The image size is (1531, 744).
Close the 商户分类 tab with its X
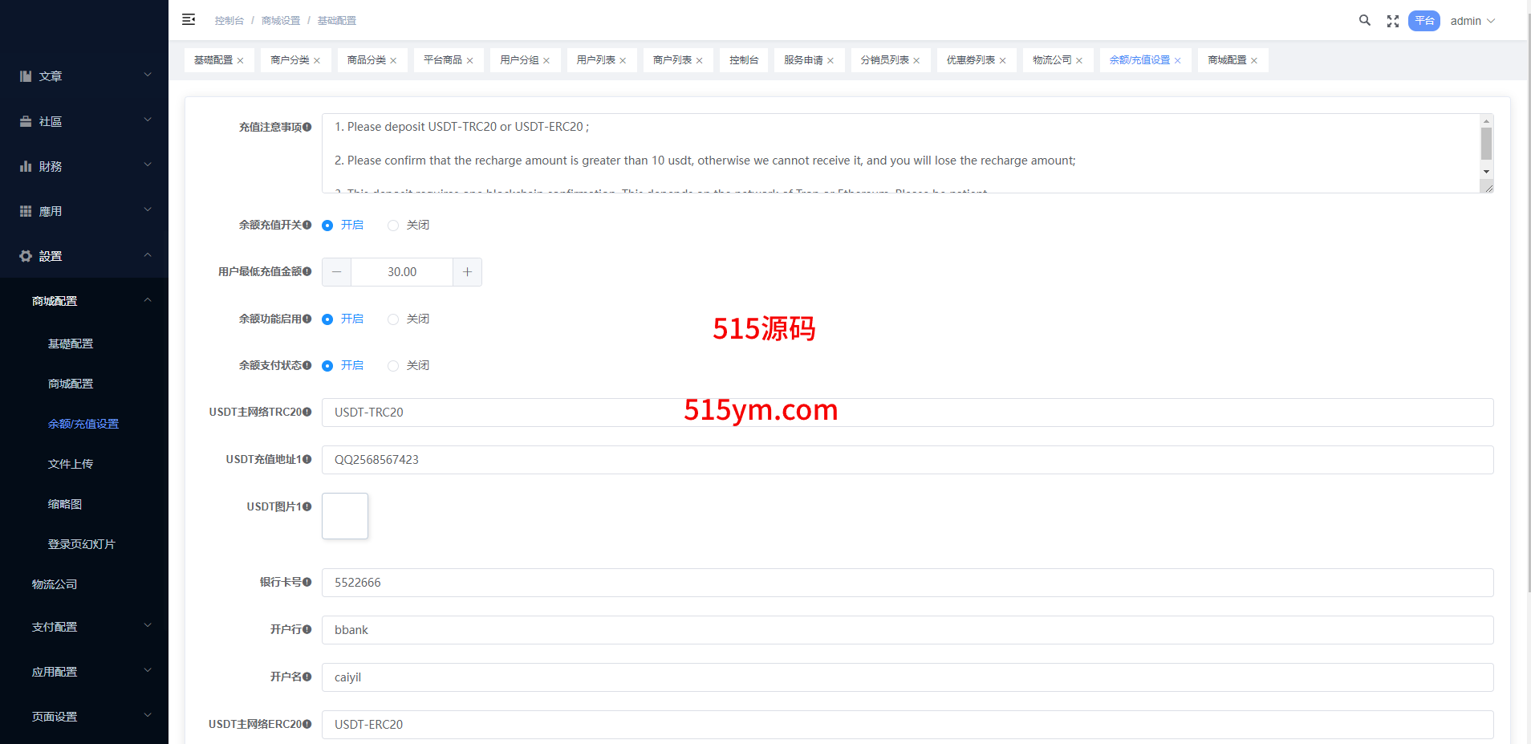[317, 61]
